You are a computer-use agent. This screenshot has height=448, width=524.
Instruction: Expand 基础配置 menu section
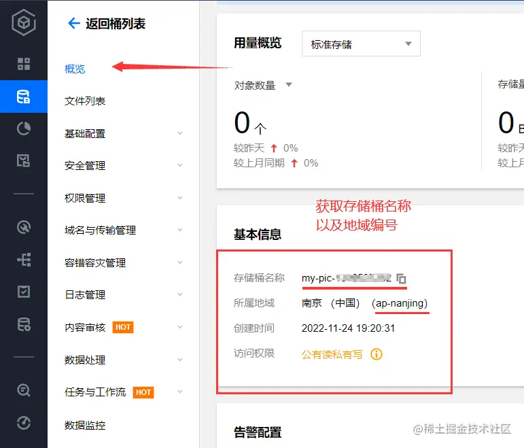[124, 133]
